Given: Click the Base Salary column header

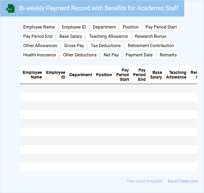Looking at the screenshot, I should pyautogui.click(x=156, y=75).
